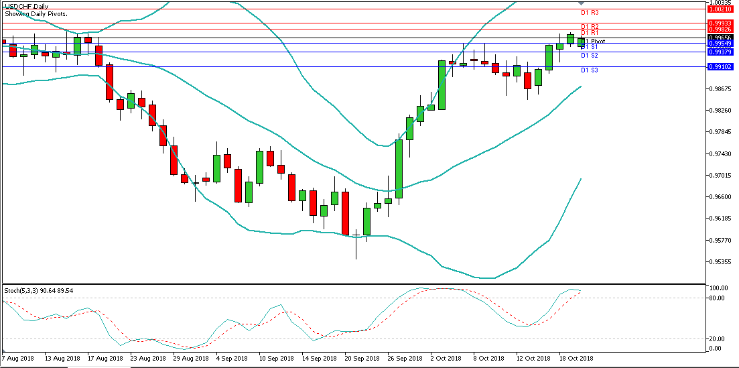Screen dimensions: 739x368
Task: Click the D1 R1 resistance label
Action: 589,33
